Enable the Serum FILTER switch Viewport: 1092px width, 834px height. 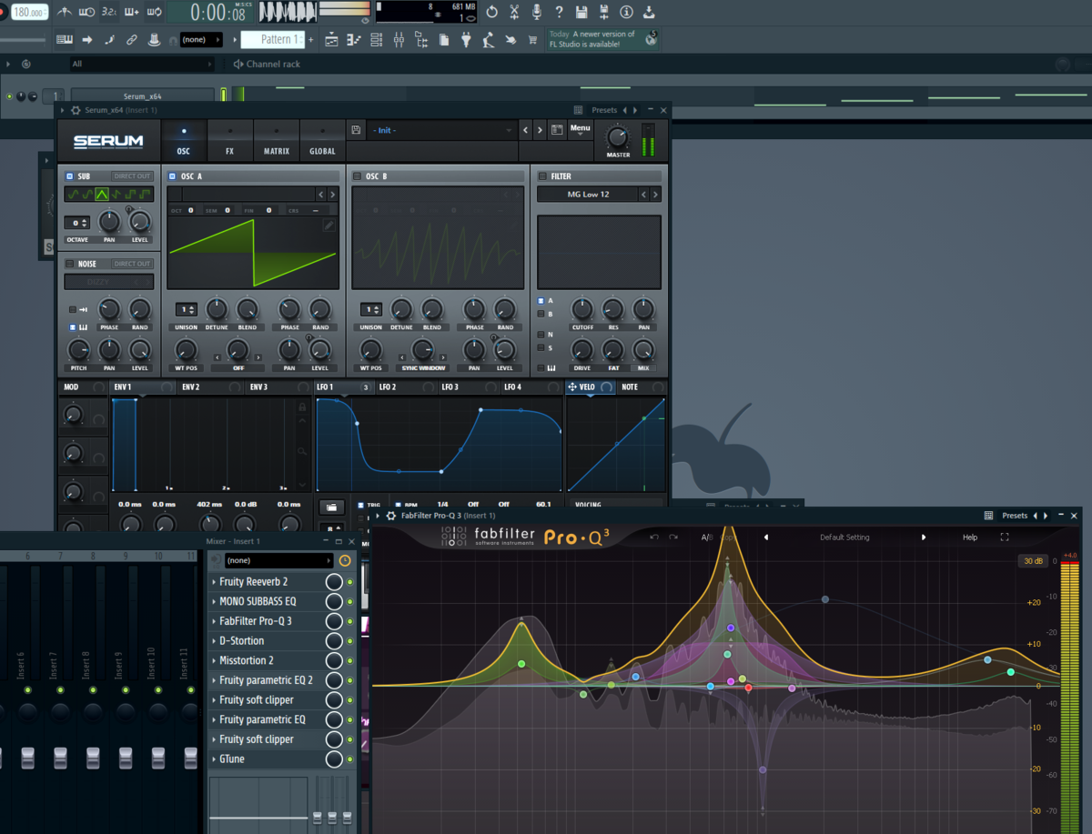tap(541, 176)
